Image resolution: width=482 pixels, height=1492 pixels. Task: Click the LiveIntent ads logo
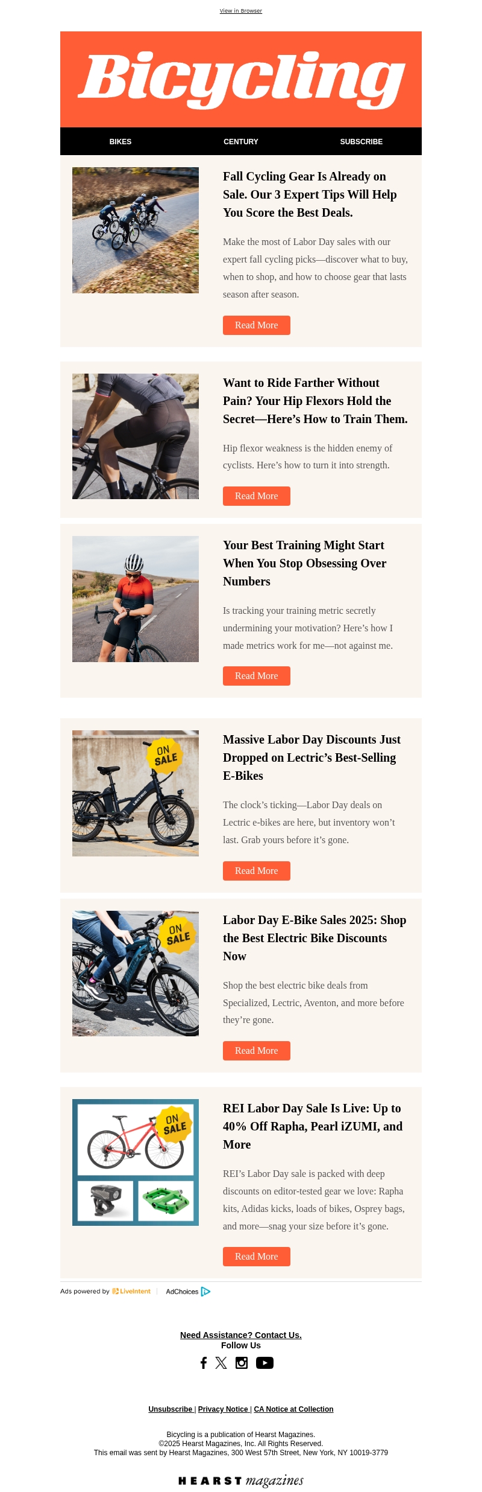tap(131, 1292)
